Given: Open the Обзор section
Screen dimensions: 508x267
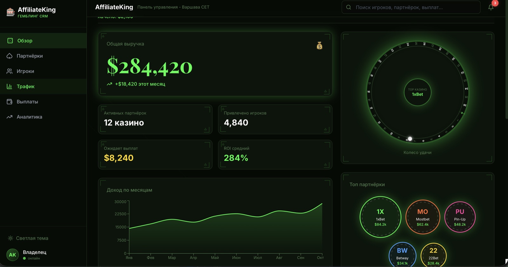Looking at the screenshot, I should click(43, 41).
